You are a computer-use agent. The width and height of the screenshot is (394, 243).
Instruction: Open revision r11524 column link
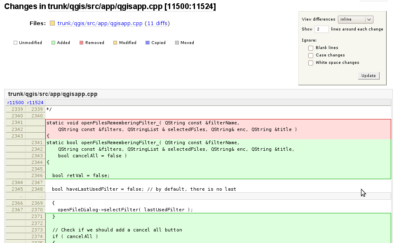point(35,103)
